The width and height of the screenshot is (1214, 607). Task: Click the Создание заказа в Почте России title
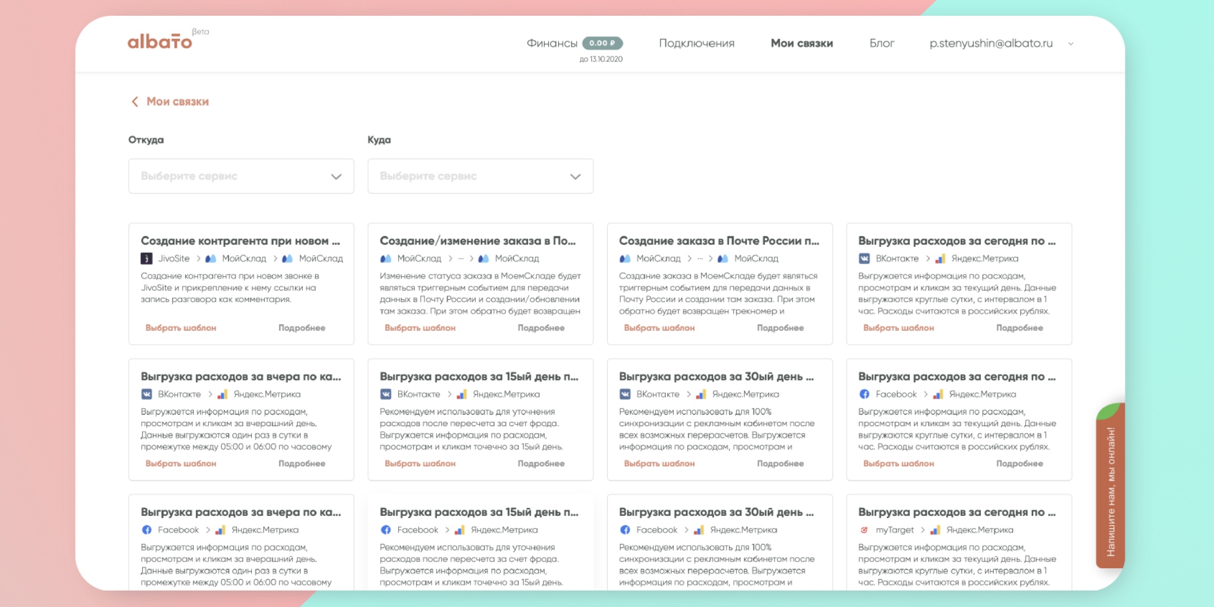(719, 241)
